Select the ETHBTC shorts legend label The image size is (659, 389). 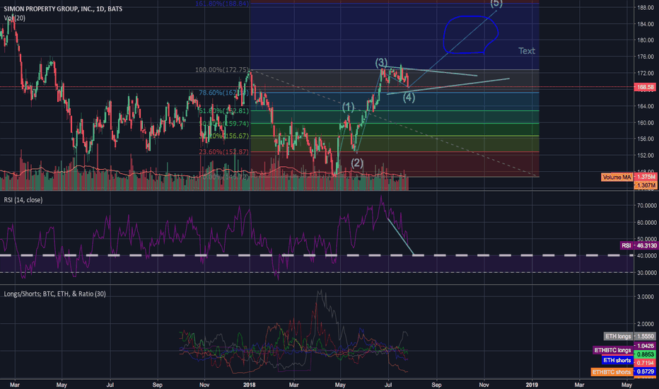612,372
